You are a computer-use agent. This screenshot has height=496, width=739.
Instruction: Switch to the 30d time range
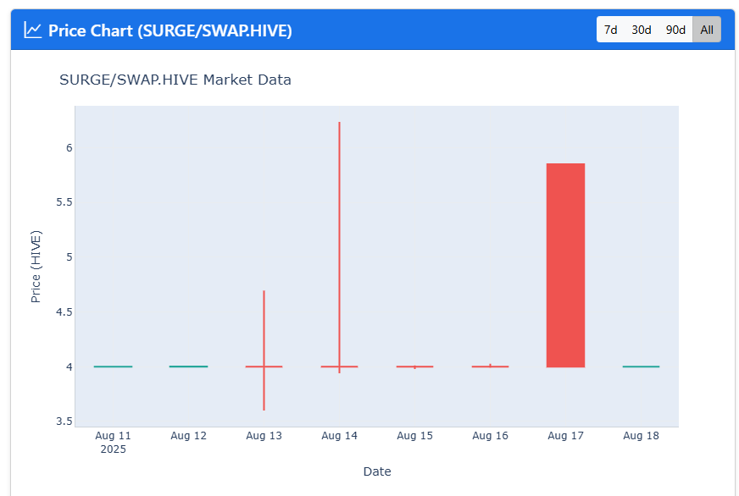point(642,30)
